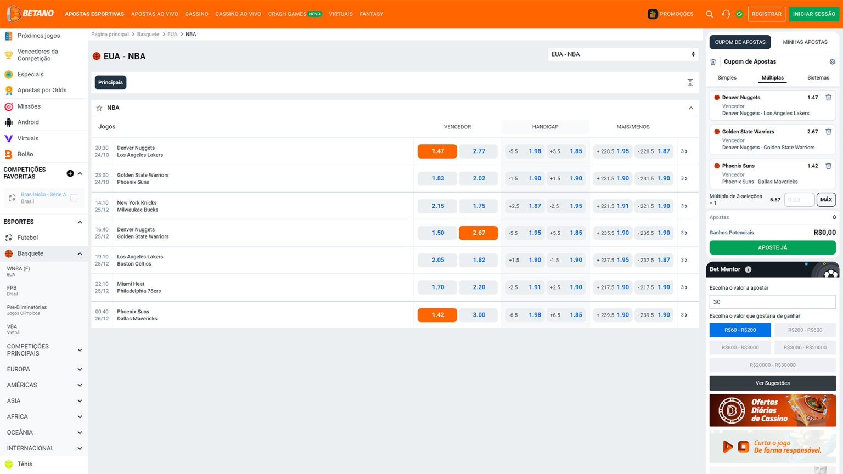Open Cassino menu item

196,14
